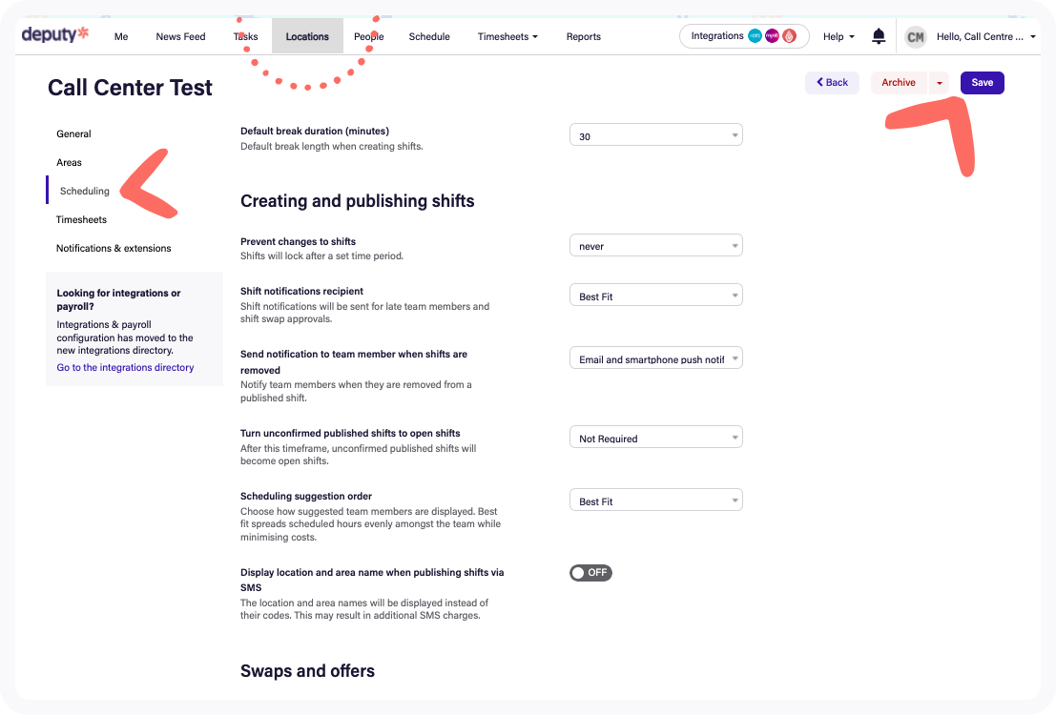1056x715 pixels.
Task: Click the CM user avatar
Action: 915,37
